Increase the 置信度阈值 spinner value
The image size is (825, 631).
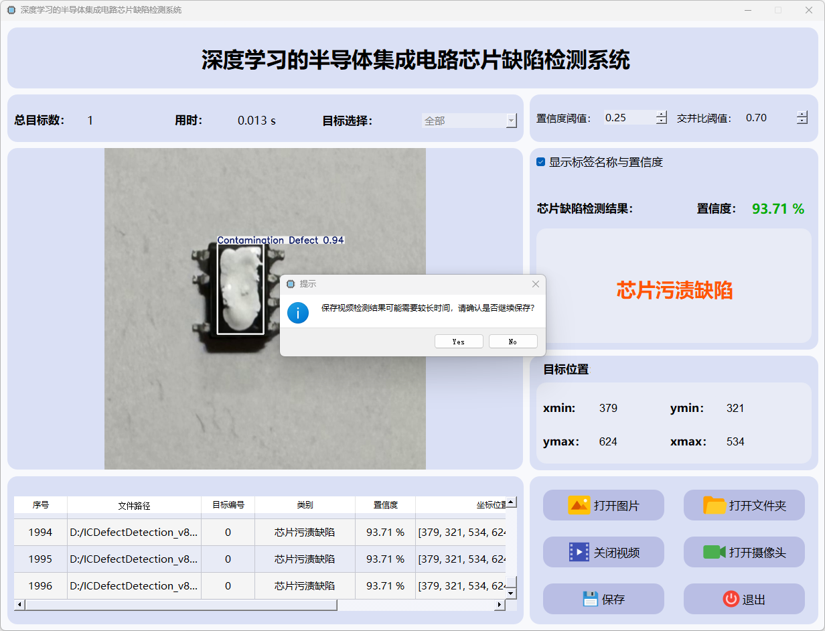662,114
